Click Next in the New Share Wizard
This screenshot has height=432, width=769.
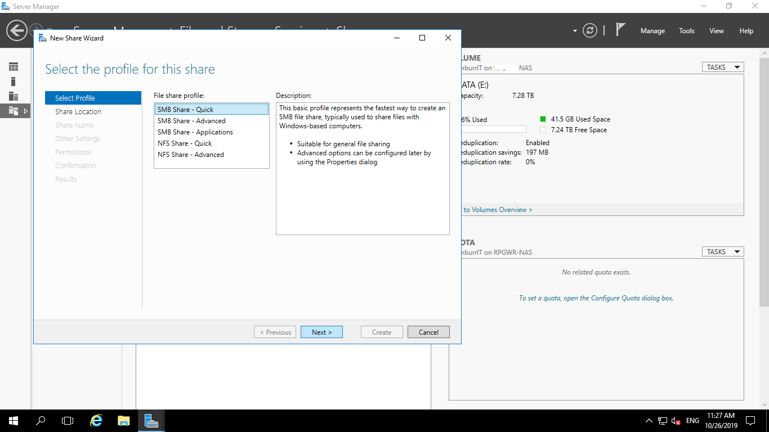pos(321,331)
